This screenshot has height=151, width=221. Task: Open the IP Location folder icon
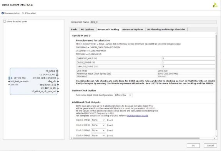tap(23, 13)
